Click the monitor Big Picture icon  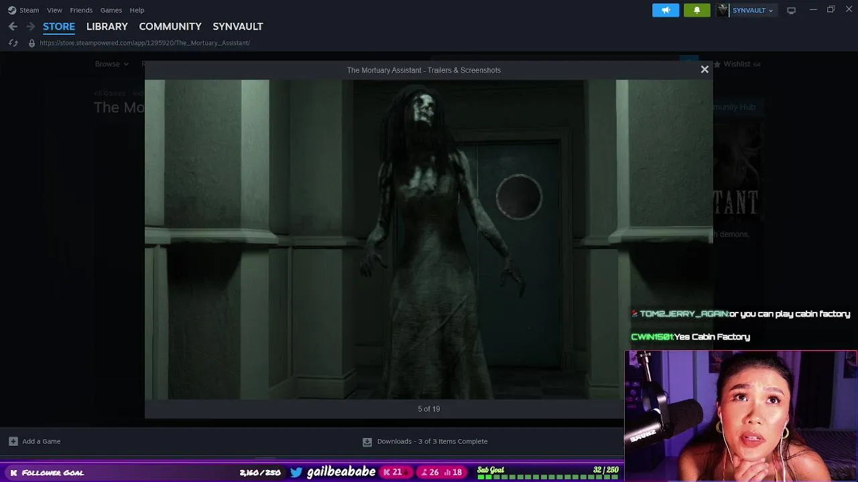pos(792,10)
